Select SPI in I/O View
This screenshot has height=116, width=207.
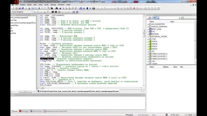153,52
